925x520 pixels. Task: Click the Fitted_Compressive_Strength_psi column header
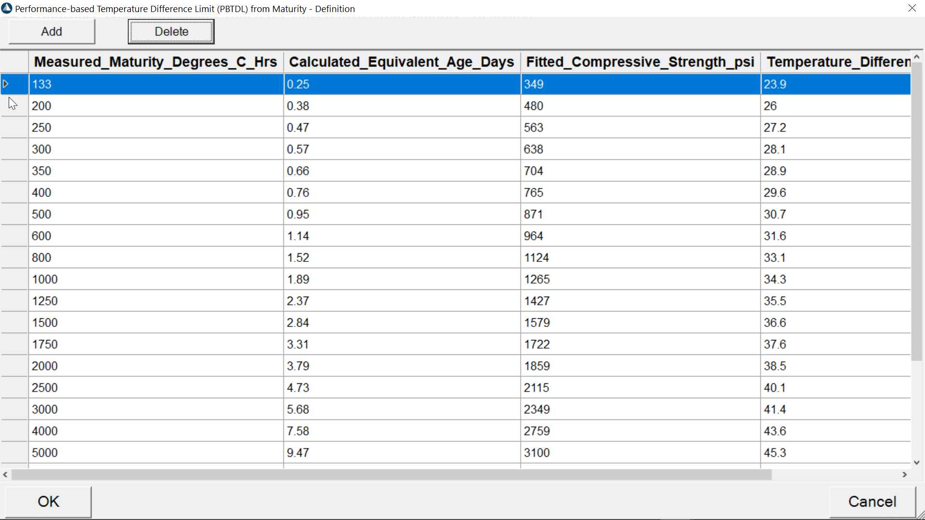tap(640, 62)
